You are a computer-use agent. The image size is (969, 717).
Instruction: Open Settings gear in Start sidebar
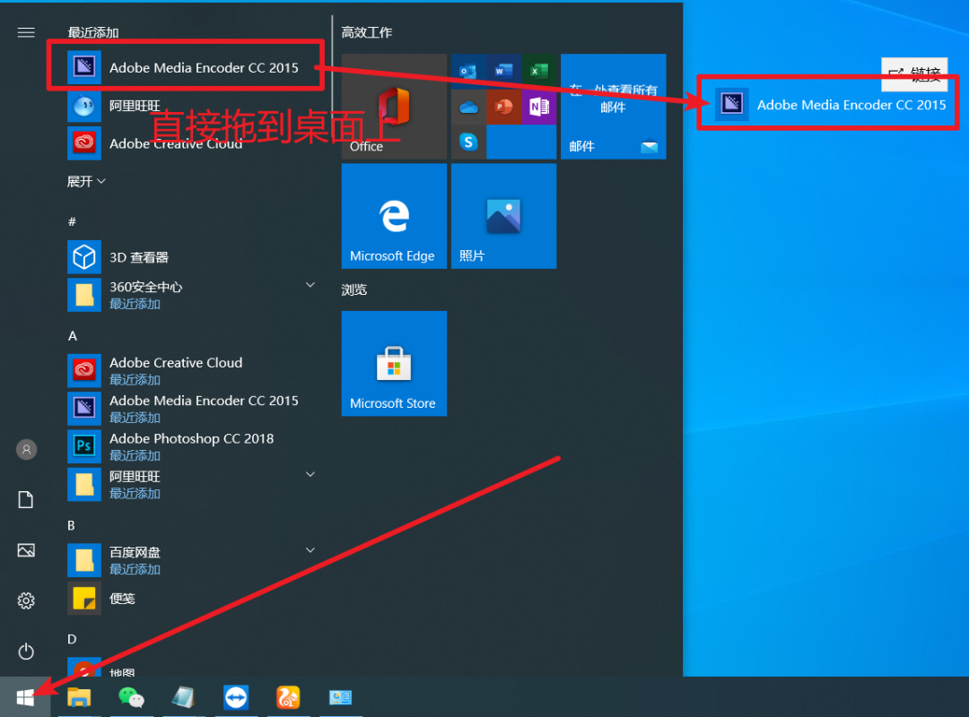[26, 600]
